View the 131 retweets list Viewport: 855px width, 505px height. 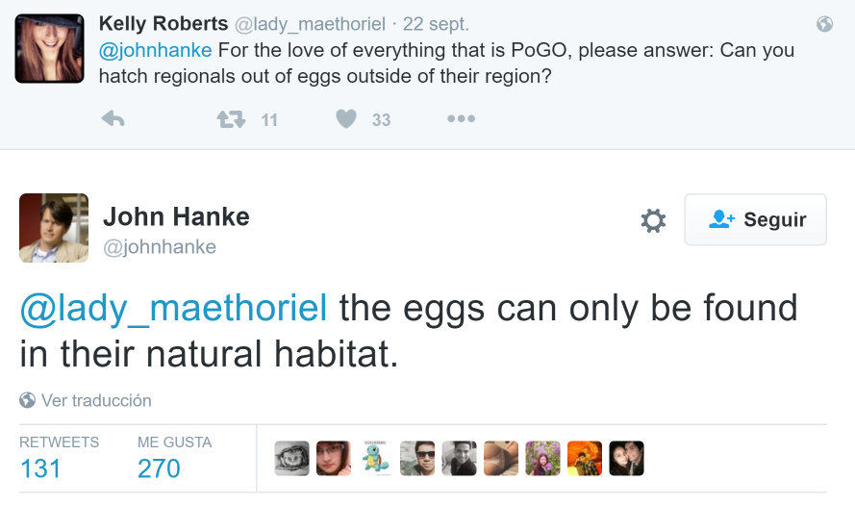click(40, 467)
